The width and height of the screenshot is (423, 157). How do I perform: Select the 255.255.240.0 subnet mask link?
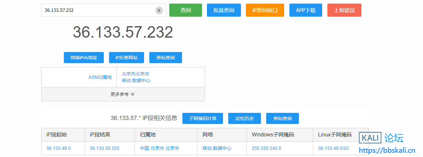266,148
